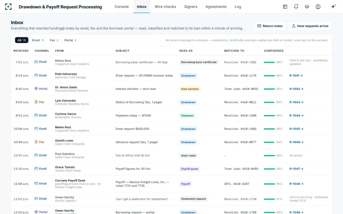Click the app logo icon

[x=8, y=7]
